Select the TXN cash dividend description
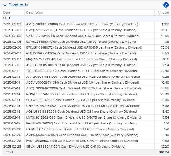 [82, 71]
